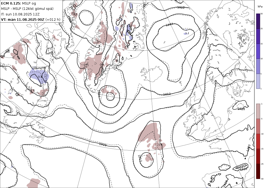Image resolution: width=266 pixels, height=188 pixels.
Task: Click the dark red -15 to -25 swatch
Action: [258, 156]
